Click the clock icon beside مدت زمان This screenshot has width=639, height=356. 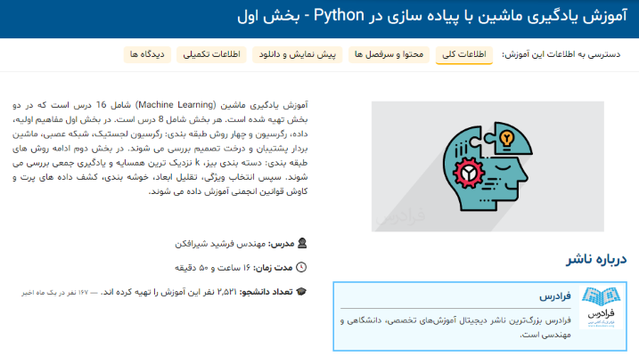click(x=302, y=267)
